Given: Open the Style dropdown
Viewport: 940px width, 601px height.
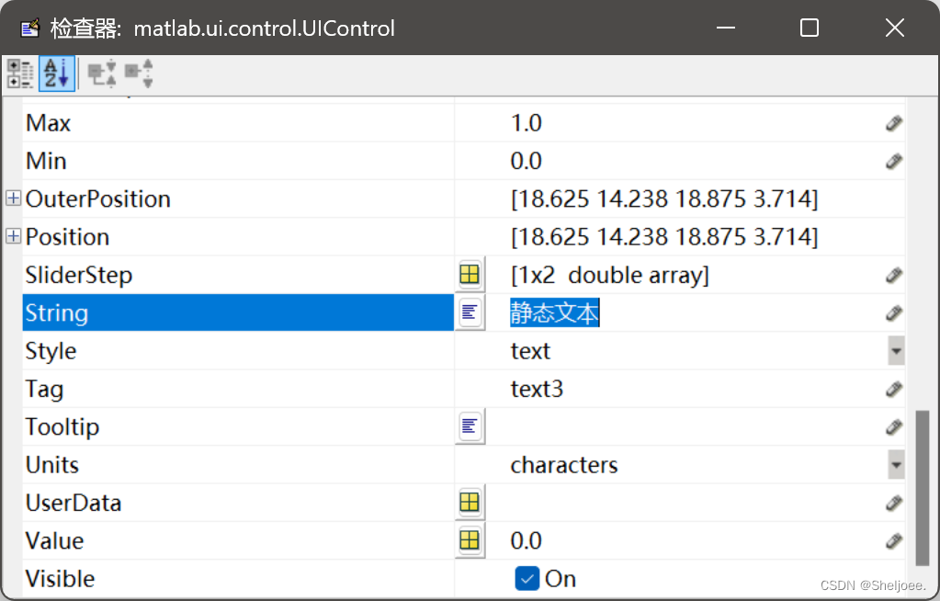Looking at the screenshot, I should 896,350.
